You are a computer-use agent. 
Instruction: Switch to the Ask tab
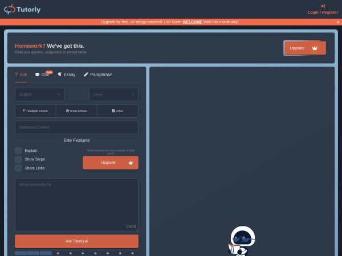point(21,75)
